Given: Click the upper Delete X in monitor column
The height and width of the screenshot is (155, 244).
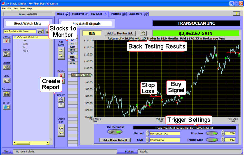Looking at the screenshot, I should (x=61, y=75).
